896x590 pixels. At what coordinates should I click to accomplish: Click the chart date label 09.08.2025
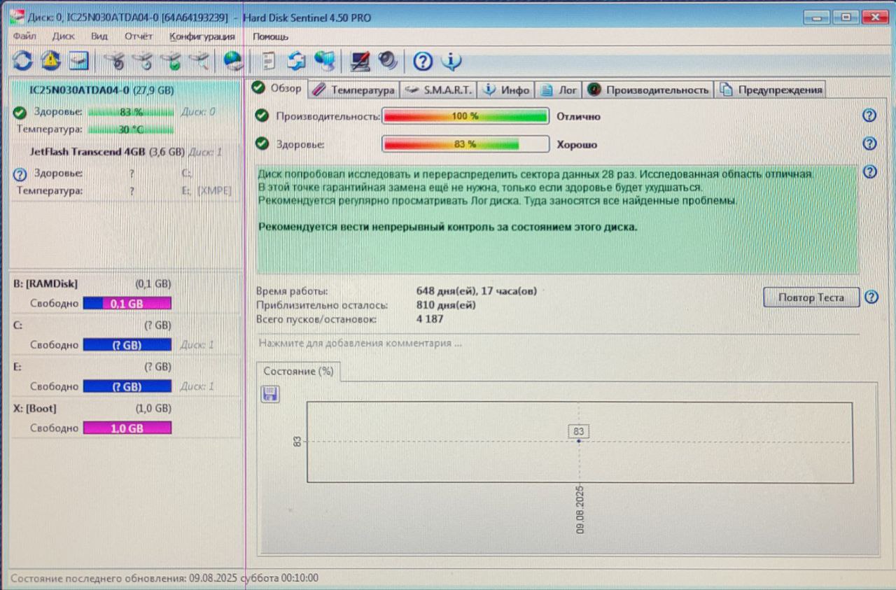point(580,510)
